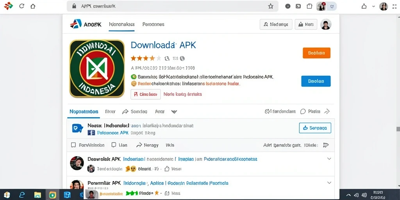The height and width of the screenshot is (200, 400).
Task: Click the circle option beside Pisim
Action: point(303,111)
